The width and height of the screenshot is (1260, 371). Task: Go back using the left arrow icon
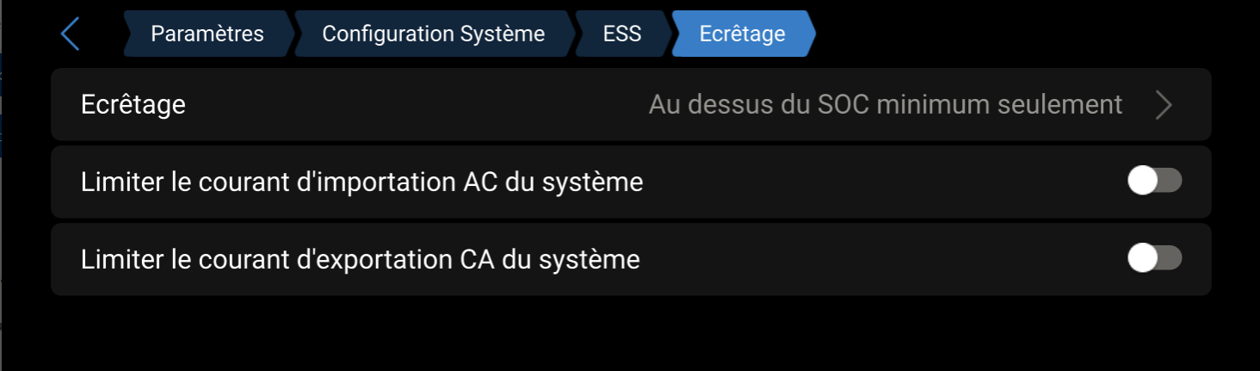[x=71, y=34]
